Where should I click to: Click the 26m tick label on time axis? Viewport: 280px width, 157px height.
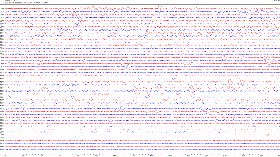[243, 156]
